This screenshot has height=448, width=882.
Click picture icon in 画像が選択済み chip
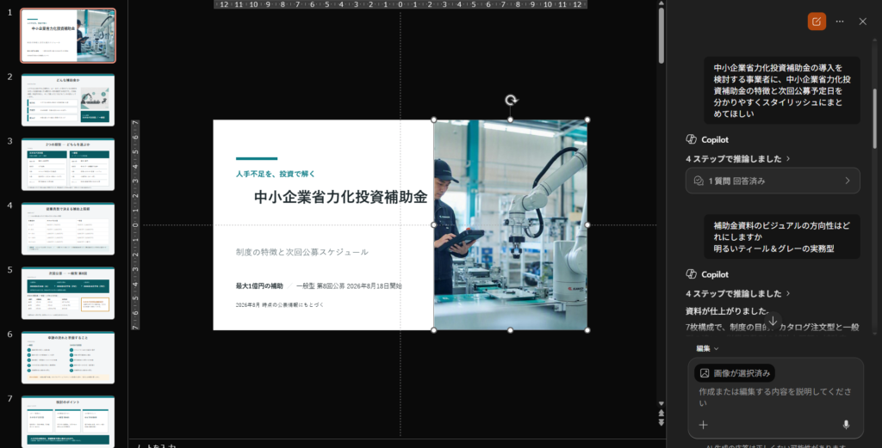click(705, 373)
